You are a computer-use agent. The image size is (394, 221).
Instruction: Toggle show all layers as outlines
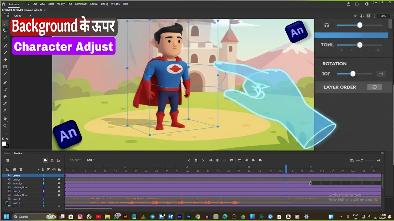43,169
